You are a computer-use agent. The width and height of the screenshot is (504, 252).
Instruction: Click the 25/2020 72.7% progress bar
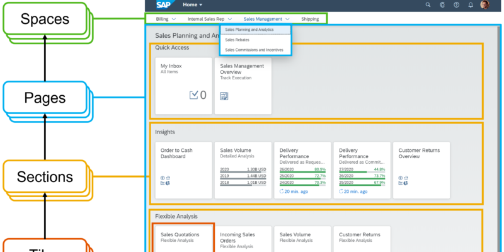[x=302, y=179]
